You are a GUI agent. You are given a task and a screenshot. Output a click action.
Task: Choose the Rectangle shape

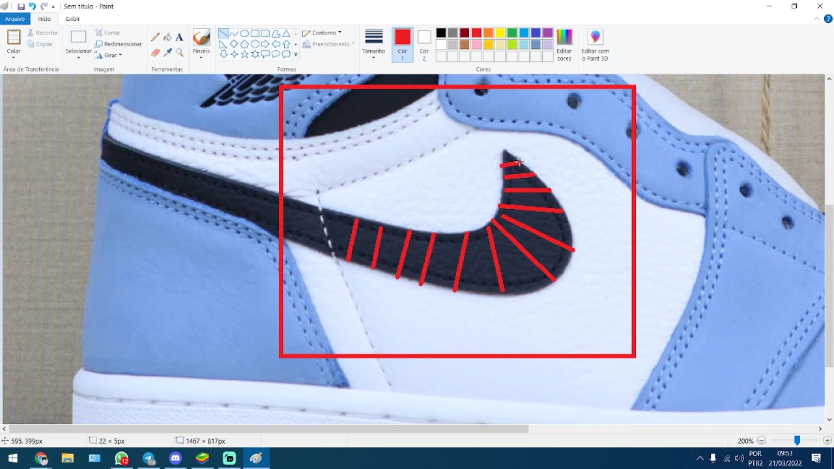tap(255, 33)
